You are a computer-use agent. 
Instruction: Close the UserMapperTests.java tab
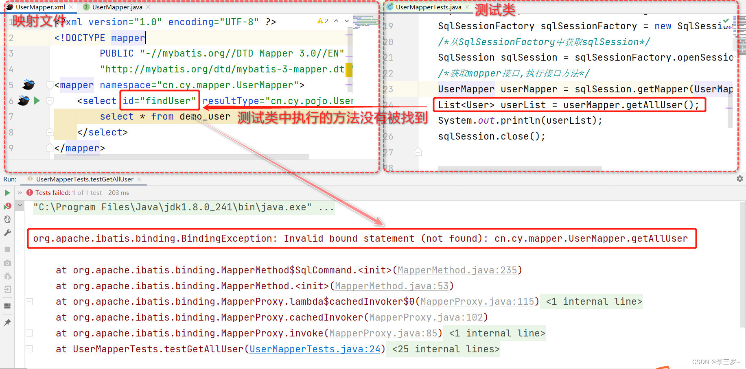click(x=468, y=7)
